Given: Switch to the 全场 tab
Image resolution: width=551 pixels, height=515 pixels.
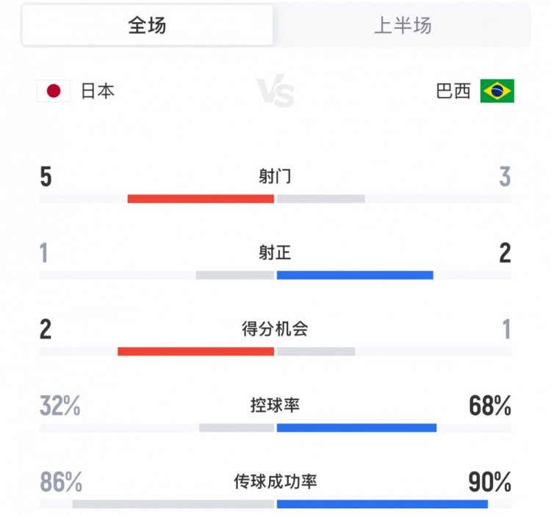Looking at the screenshot, I should (147, 26).
